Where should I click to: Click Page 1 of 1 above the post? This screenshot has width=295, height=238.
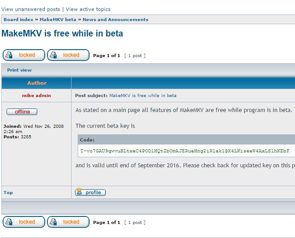coord(107,56)
